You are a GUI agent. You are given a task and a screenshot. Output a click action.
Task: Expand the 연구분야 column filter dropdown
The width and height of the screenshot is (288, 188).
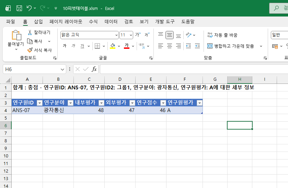[x=70, y=103]
